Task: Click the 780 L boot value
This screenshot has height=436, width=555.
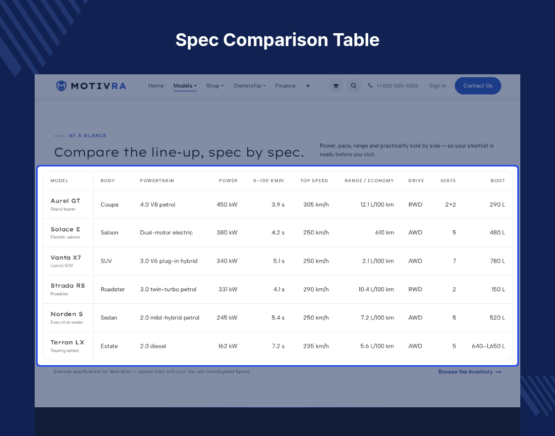Action: (x=498, y=261)
